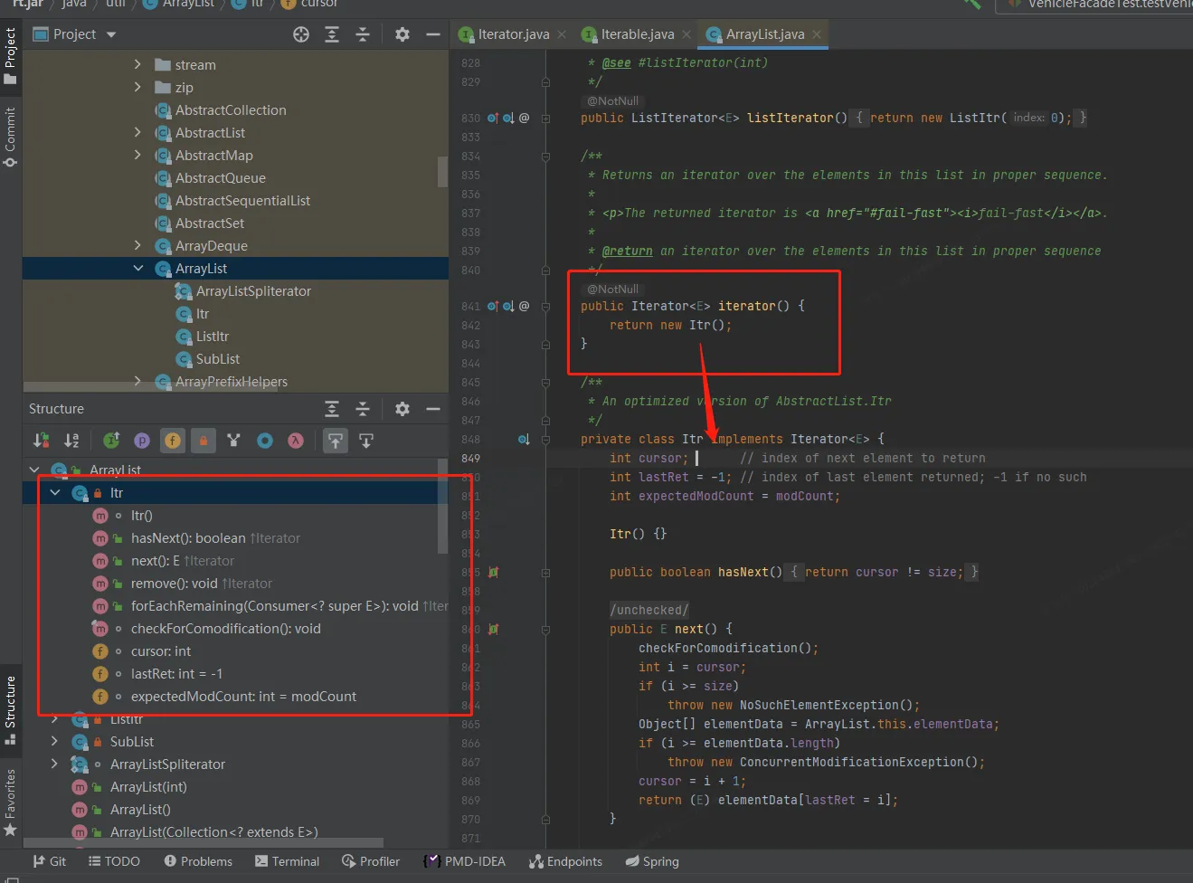Open the Terminal tool window
This screenshot has width=1193, height=883.
(x=288, y=861)
